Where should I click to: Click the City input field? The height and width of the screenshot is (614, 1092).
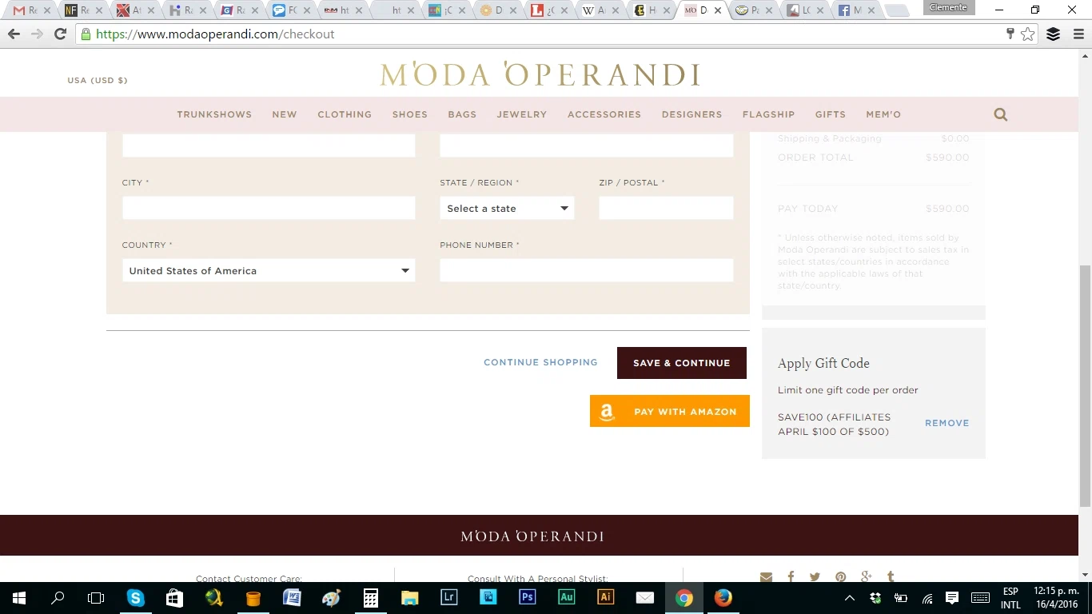(x=269, y=208)
